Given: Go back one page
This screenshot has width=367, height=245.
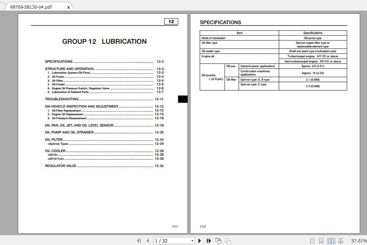Looking at the screenshot, I should tap(147, 241).
